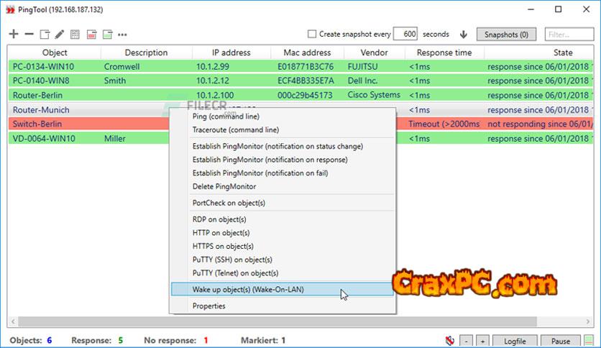Screen dimensions: 601x348
Task: Open Properties from the context menu
Action: click(208, 306)
